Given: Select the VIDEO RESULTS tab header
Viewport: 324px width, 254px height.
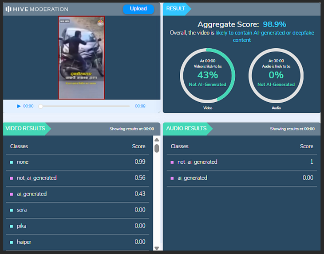Looking at the screenshot, I should [x=25, y=129].
